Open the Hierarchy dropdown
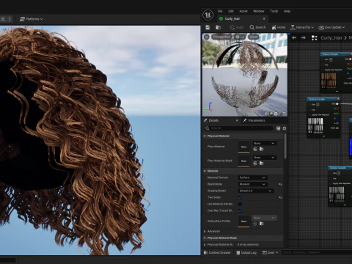Screen dimensions: 352x264 pyautogui.click(x=302, y=27)
